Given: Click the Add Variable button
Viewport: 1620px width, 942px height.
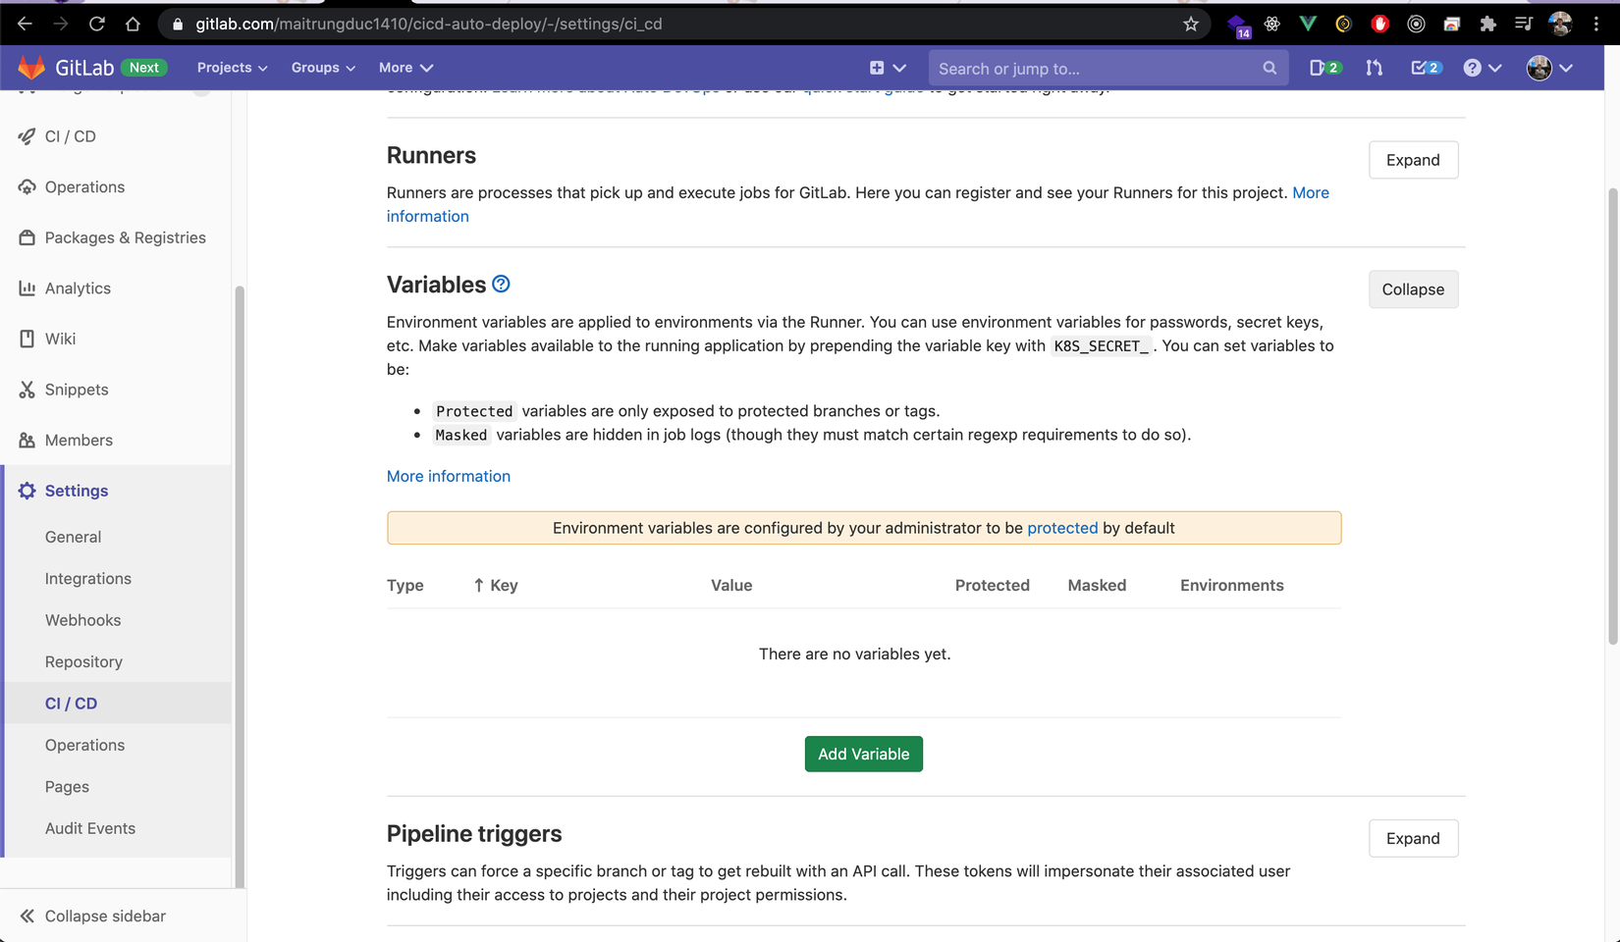Looking at the screenshot, I should (x=863, y=754).
